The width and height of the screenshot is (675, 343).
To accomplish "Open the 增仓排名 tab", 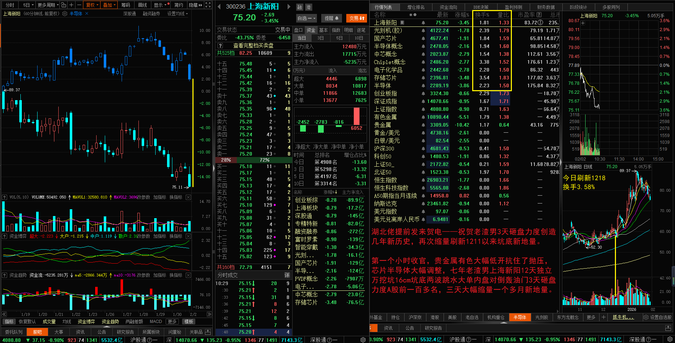I will click(x=416, y=7).
